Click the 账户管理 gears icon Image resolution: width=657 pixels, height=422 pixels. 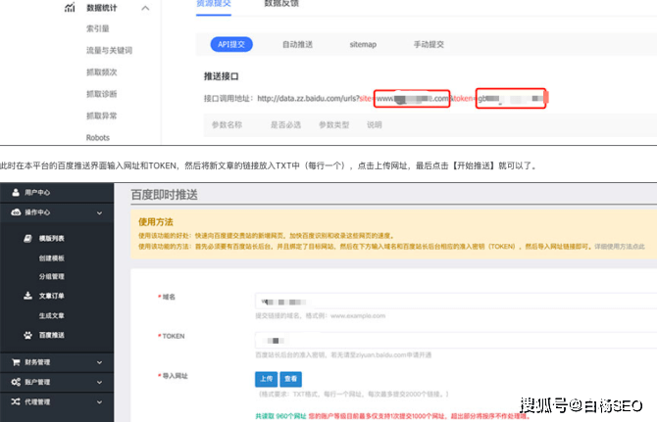[16, 382]
